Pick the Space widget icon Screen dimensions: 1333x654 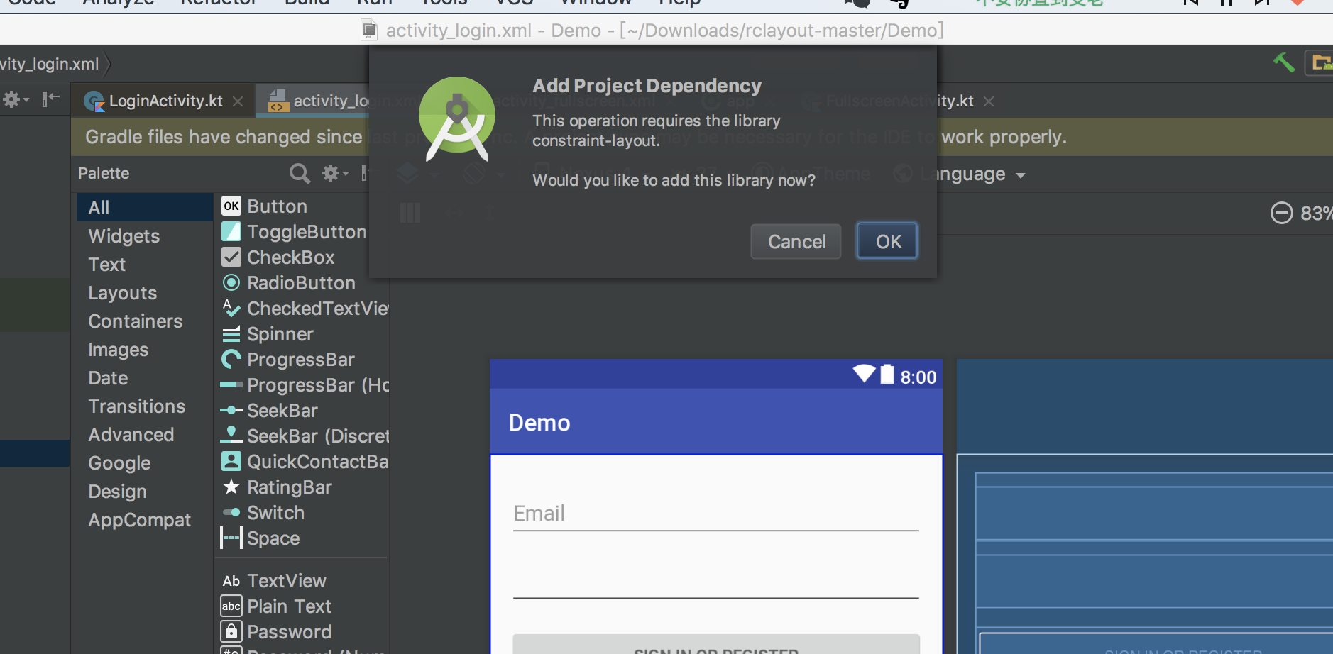tap(231, 538)
